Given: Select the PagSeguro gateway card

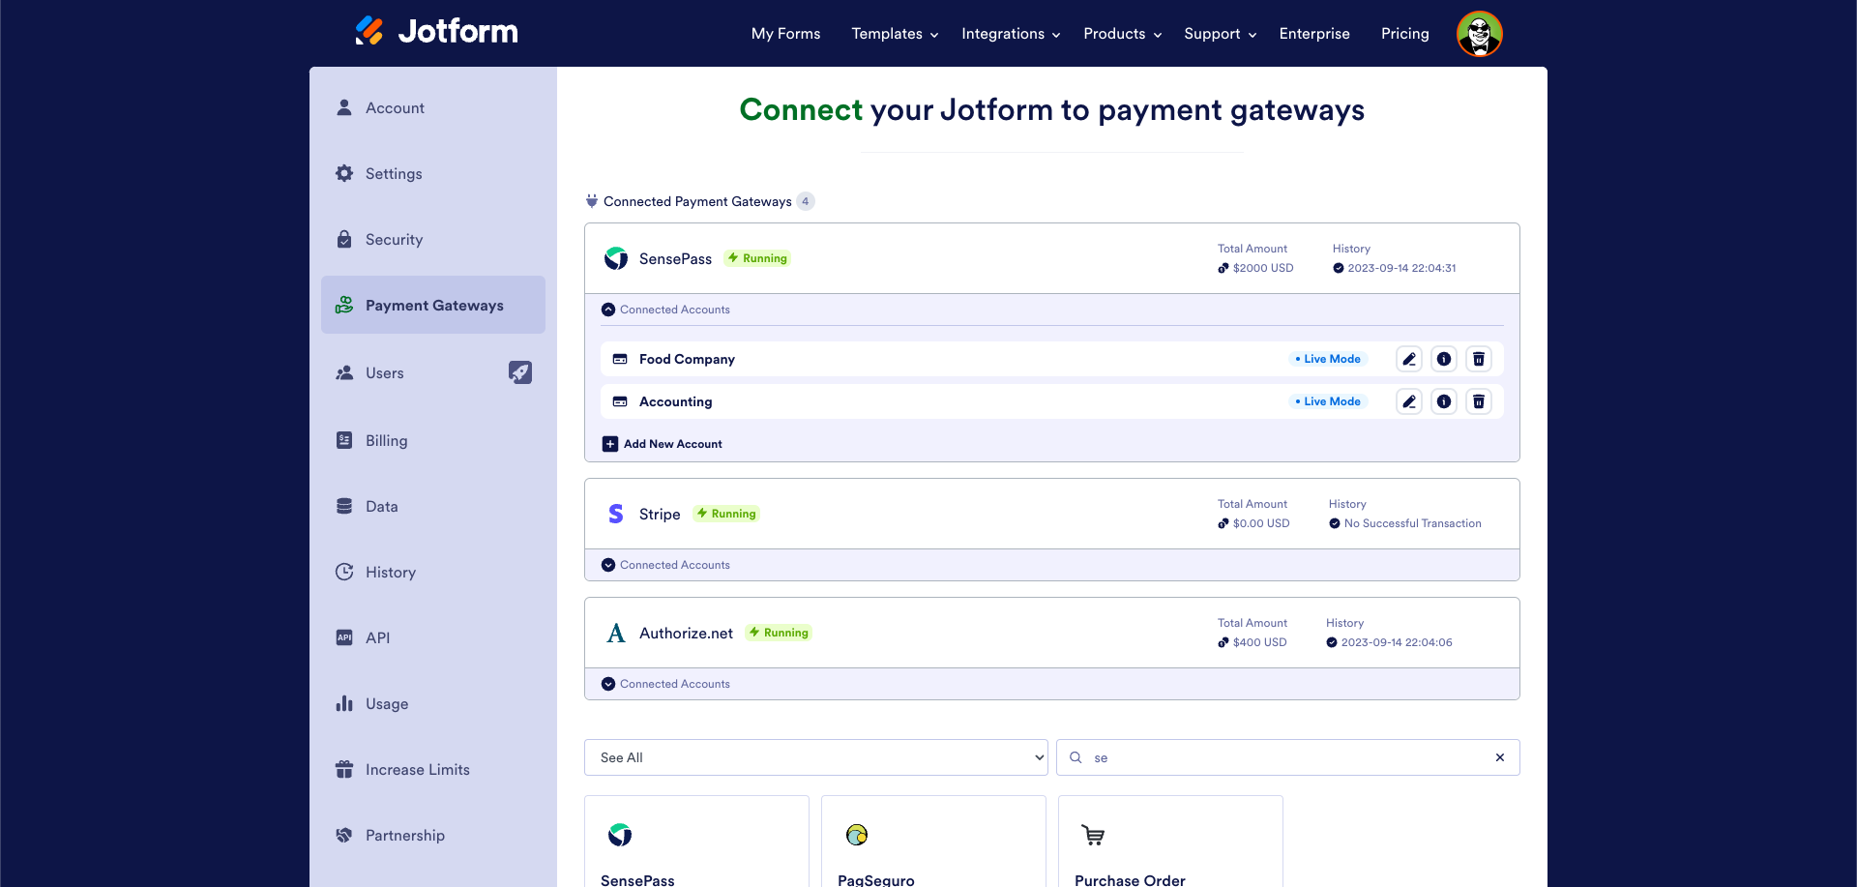Looking at the screenshot, I should point(933,842).
